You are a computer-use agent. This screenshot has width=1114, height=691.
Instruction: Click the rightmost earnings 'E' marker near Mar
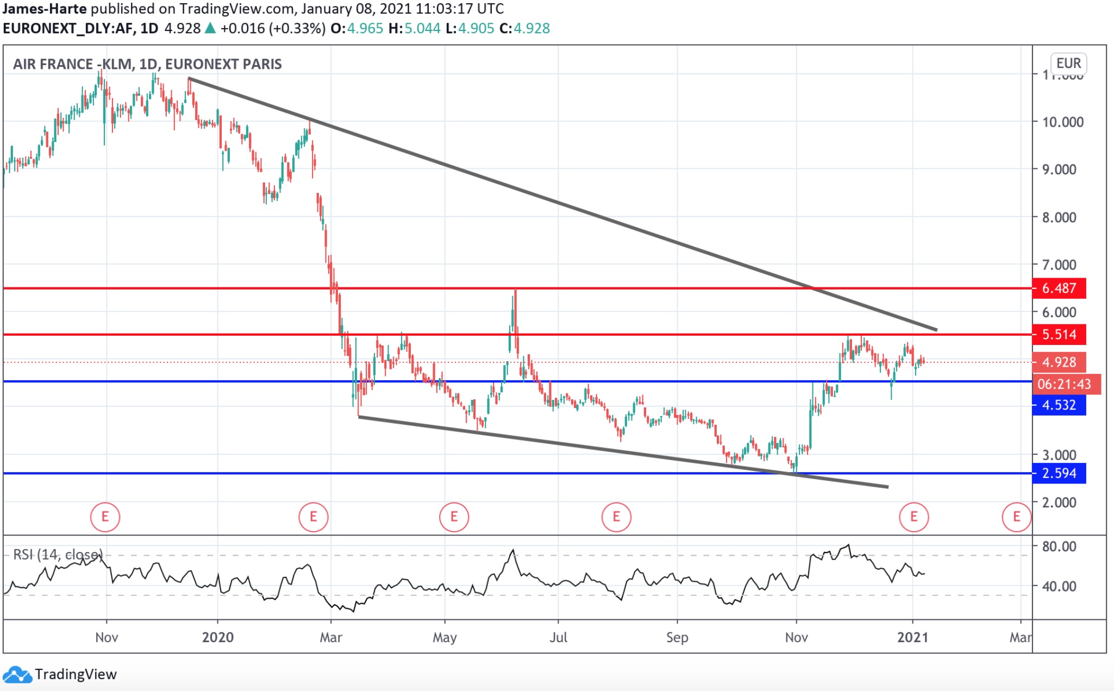click(1017, 517)
